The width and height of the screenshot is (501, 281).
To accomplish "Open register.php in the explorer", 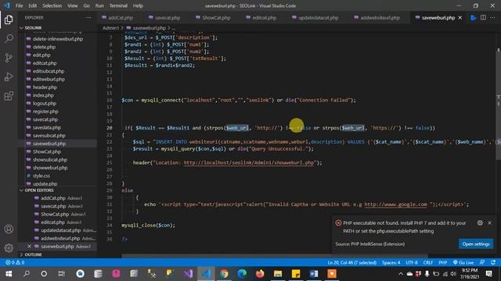I will tap(45, 112).
